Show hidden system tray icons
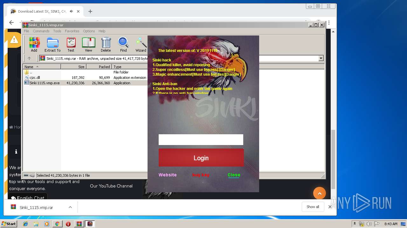 pos(355,224)
